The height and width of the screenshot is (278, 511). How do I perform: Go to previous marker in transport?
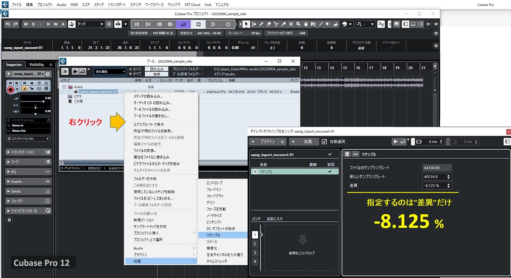pos(137,24)
